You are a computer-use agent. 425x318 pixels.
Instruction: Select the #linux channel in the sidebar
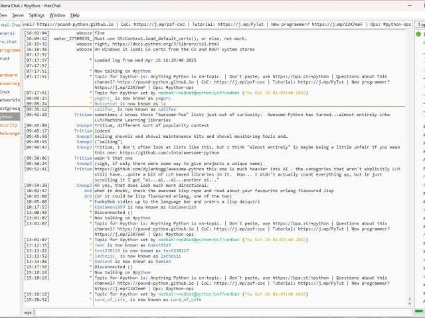pyautogui.click(x=7, y=91)
